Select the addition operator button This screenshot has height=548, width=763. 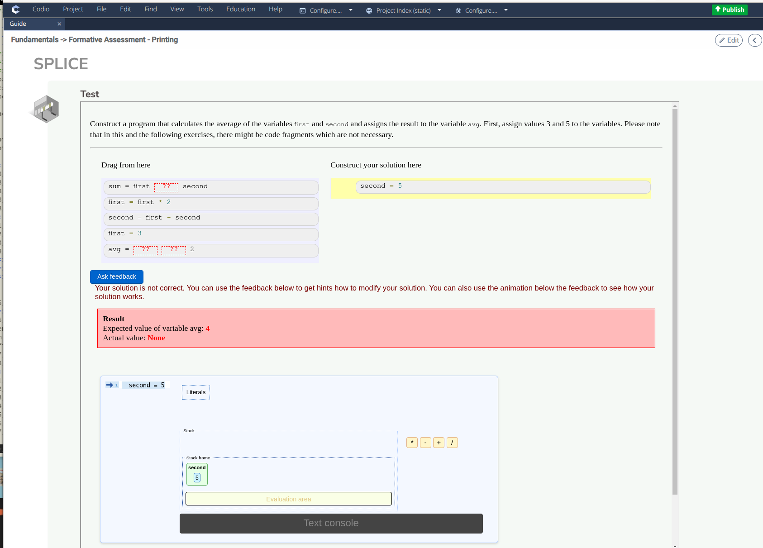(439, 443)
